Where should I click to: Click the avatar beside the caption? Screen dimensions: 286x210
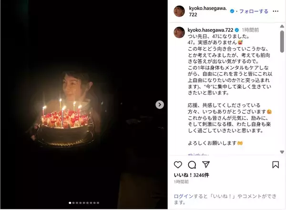click(179, 32)
